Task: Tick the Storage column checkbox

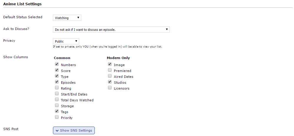Action: [x=57, y=105]
